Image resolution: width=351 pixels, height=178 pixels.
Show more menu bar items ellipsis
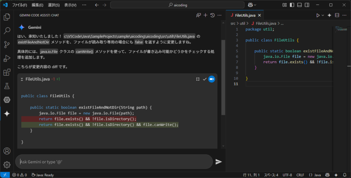(x=84, y=5)
